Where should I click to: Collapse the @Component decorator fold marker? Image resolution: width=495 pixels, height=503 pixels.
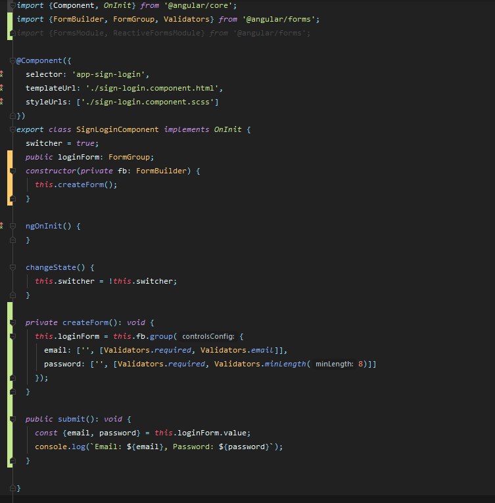pos(13,60)
